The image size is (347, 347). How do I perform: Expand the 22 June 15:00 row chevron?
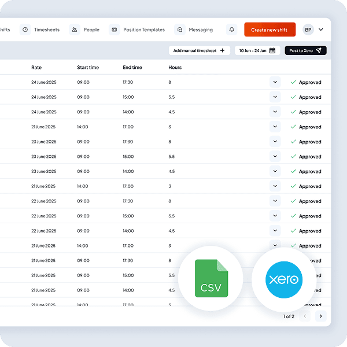275,216
